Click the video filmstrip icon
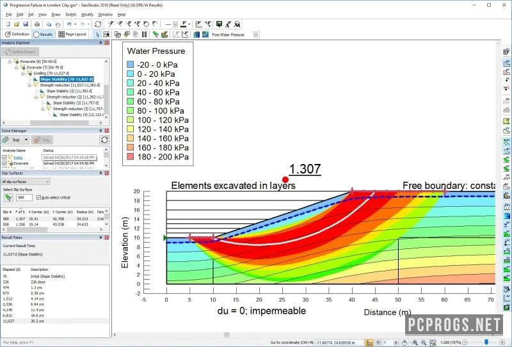 (x=144, y=35)
